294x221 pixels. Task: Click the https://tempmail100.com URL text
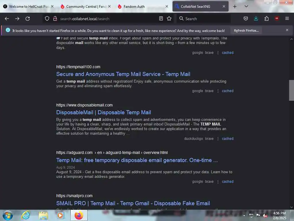78,67
